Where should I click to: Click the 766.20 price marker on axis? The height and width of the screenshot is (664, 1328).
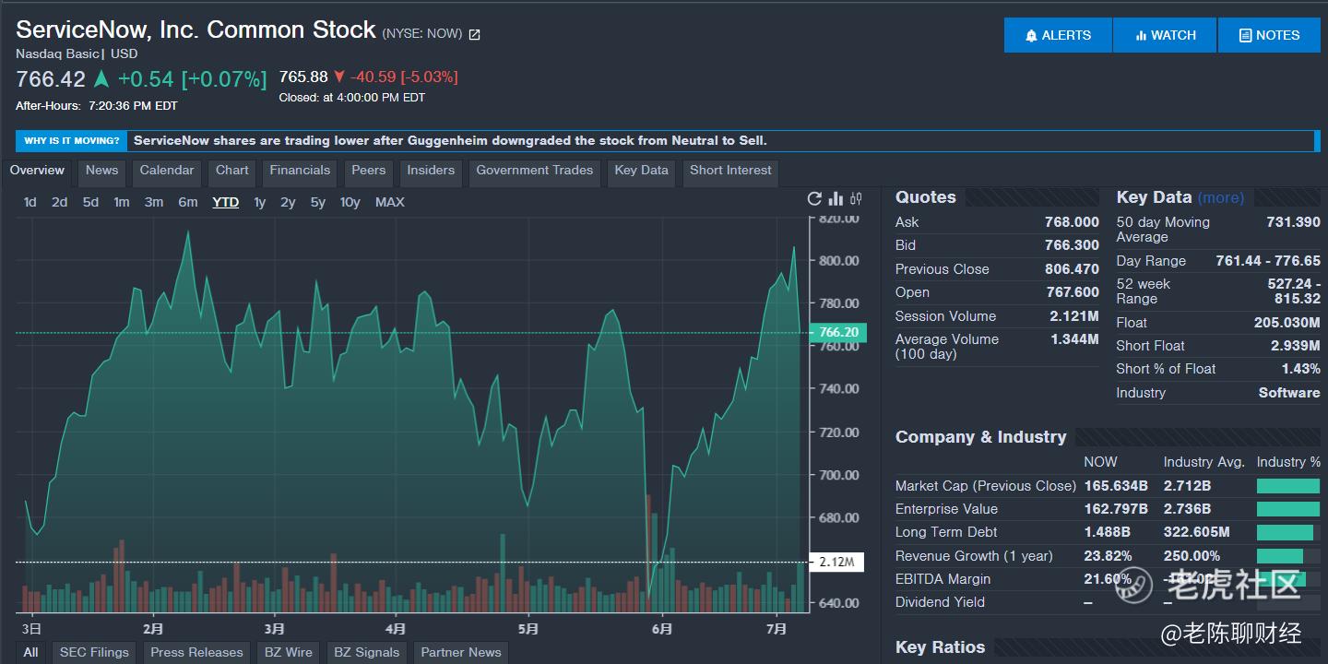click(837, 333)
